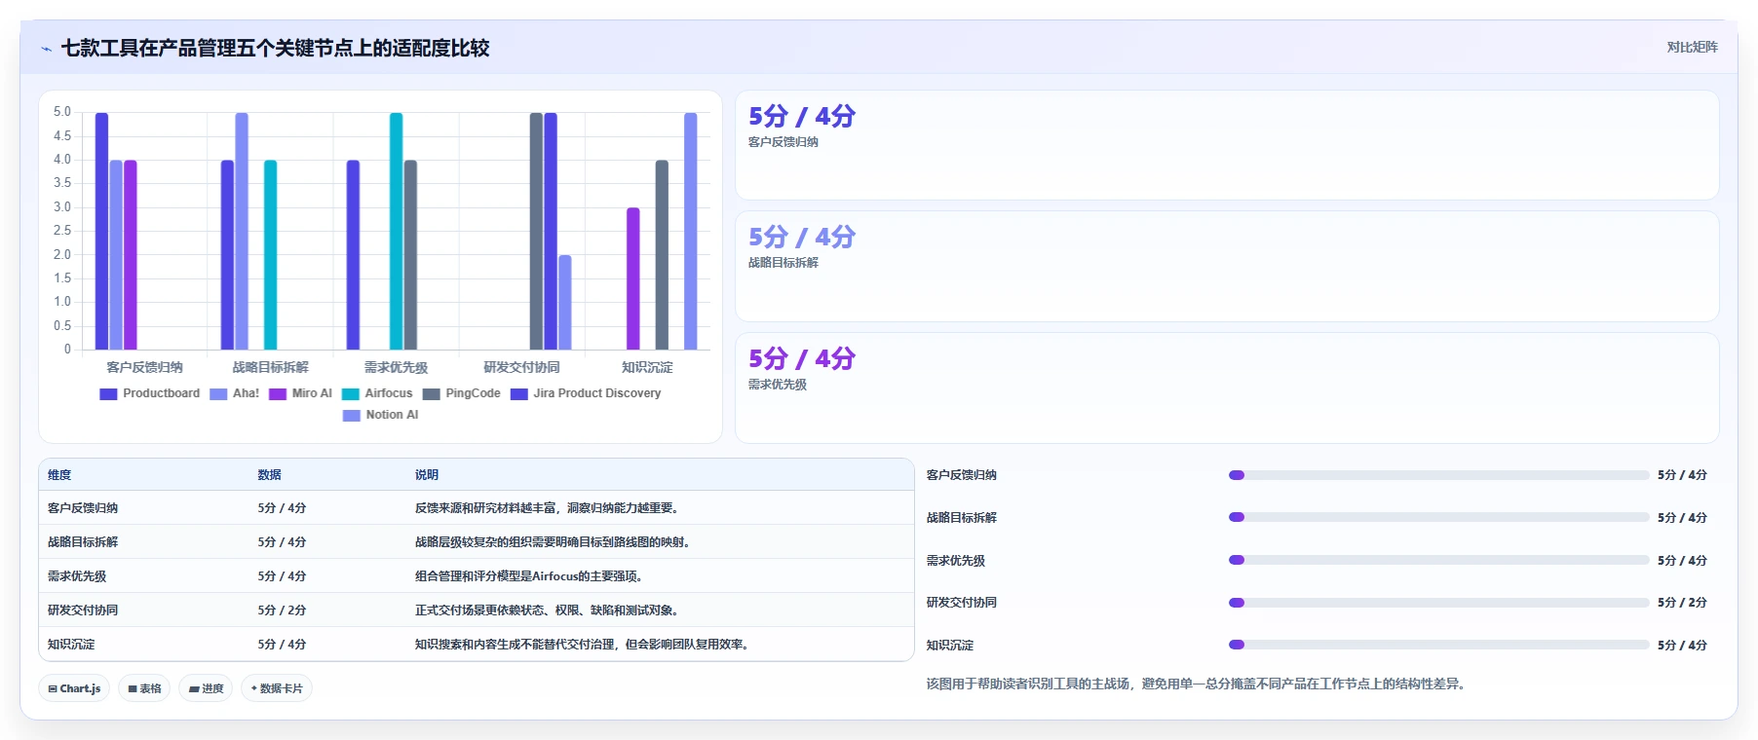
Task: Click chart axis label 知识沉淀
Action: [647, 367]
